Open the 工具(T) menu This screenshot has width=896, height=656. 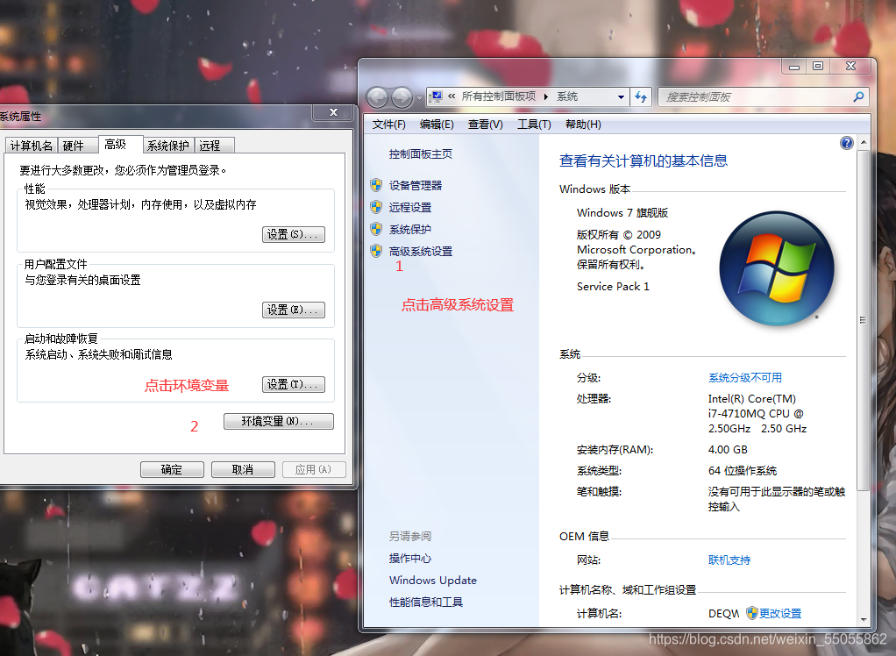tap(534, 124)
